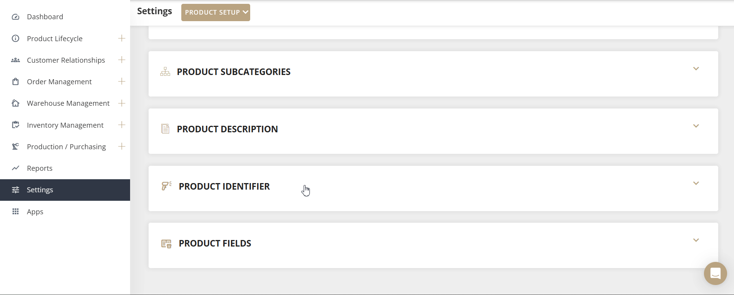The height and width of the screenshot is (295, 734).
Task: Click the Customer Relationships people icon
Action: click(x=15, y=60)
